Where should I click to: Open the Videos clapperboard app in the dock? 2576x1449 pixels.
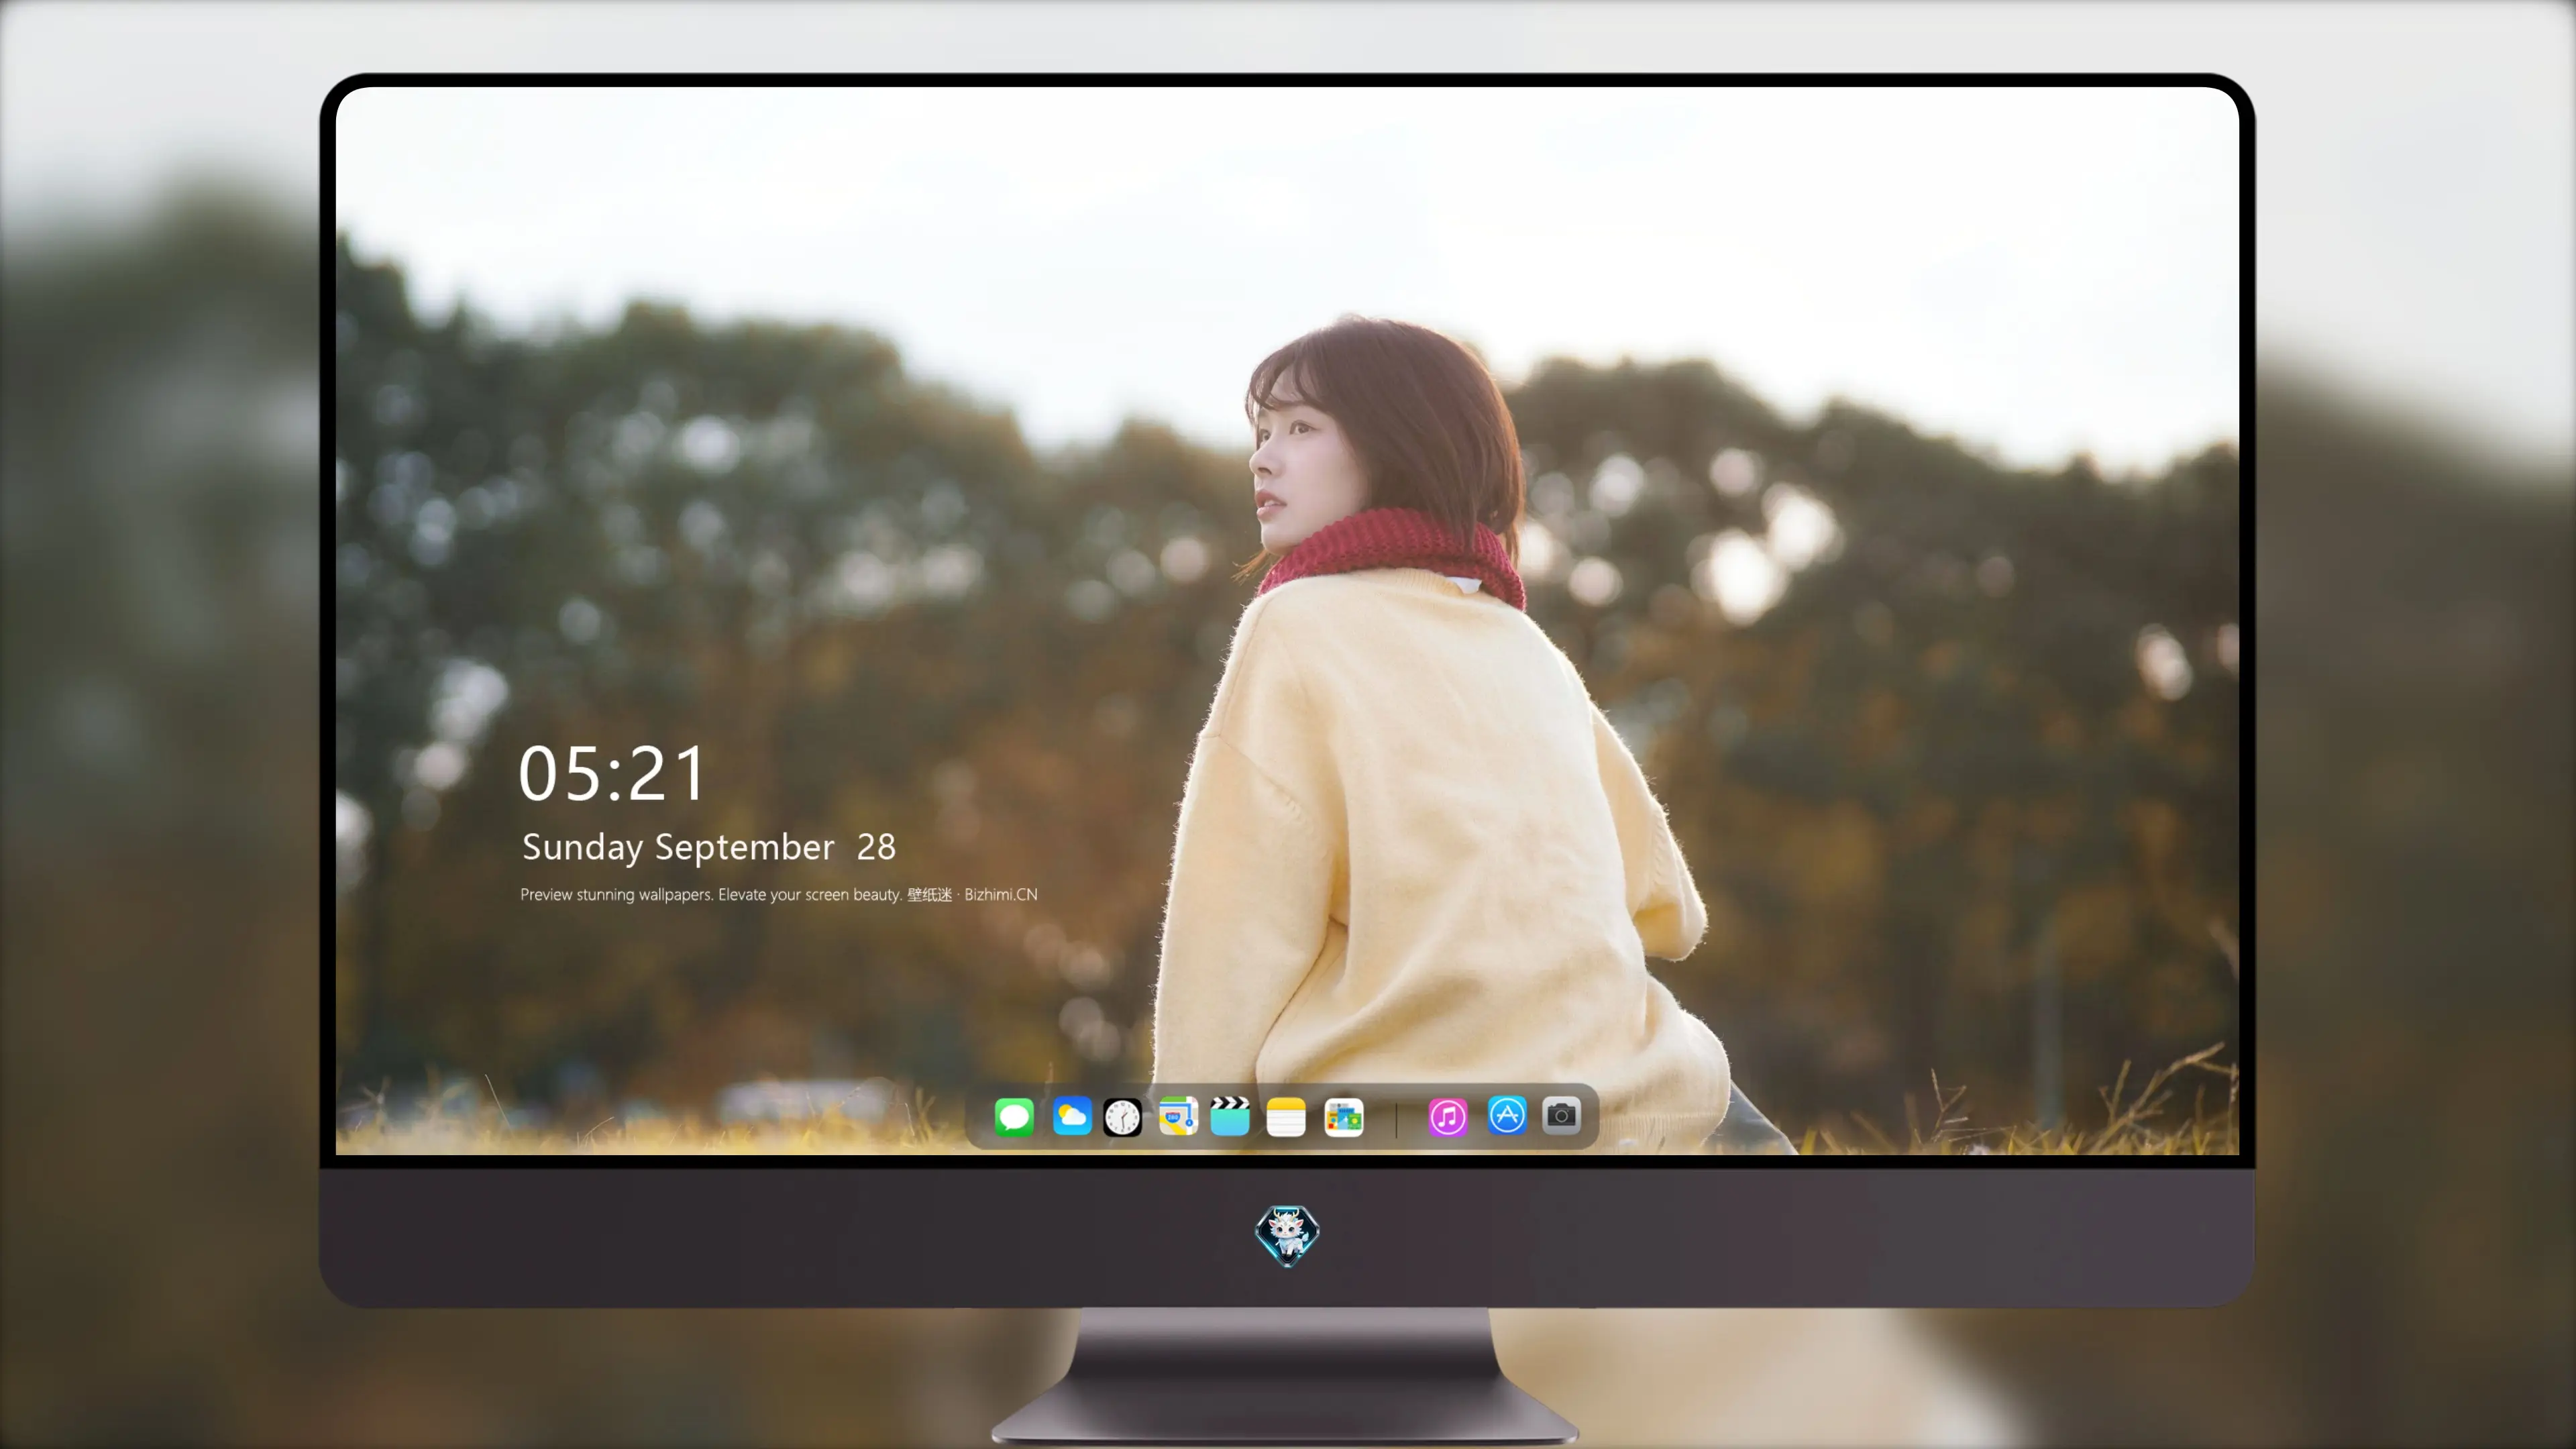[x=1230, y=1116]
